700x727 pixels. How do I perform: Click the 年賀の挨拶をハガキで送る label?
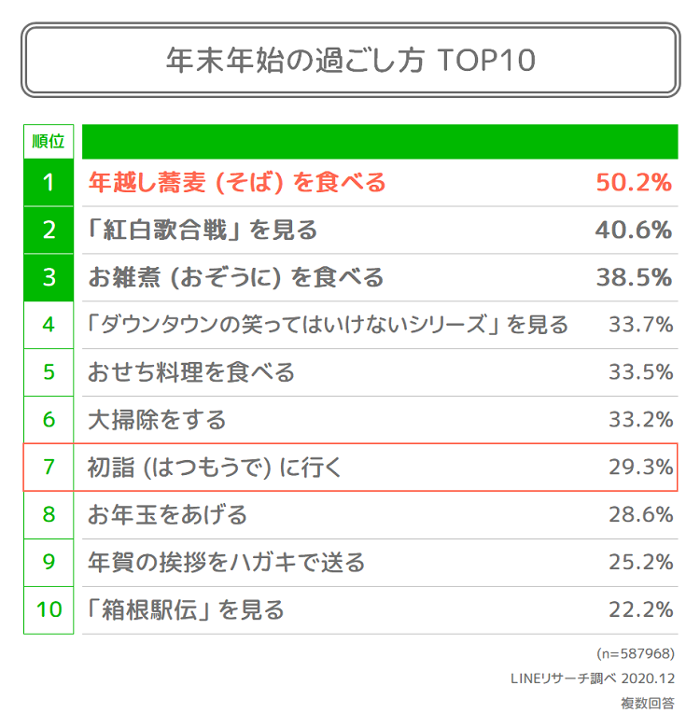pyautogui.click(x=226, y=562)
